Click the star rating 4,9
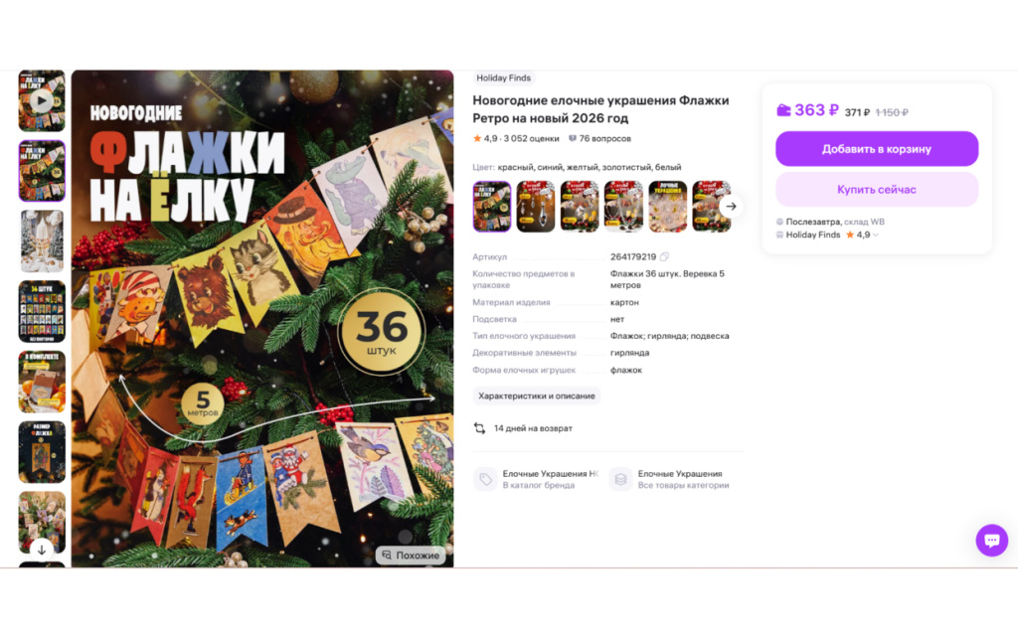This screenshot has width=1018, height=637. click(484, 138)
